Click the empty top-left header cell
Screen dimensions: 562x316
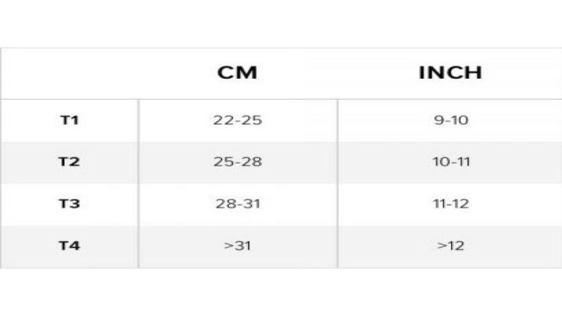[69, 73]
